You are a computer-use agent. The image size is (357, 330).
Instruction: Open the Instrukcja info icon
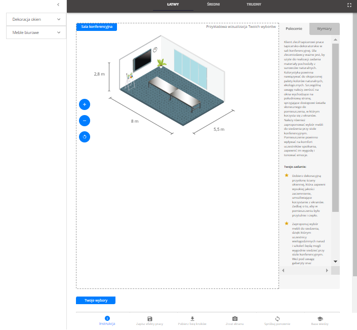pyautogui.click(x=107, y=318)
